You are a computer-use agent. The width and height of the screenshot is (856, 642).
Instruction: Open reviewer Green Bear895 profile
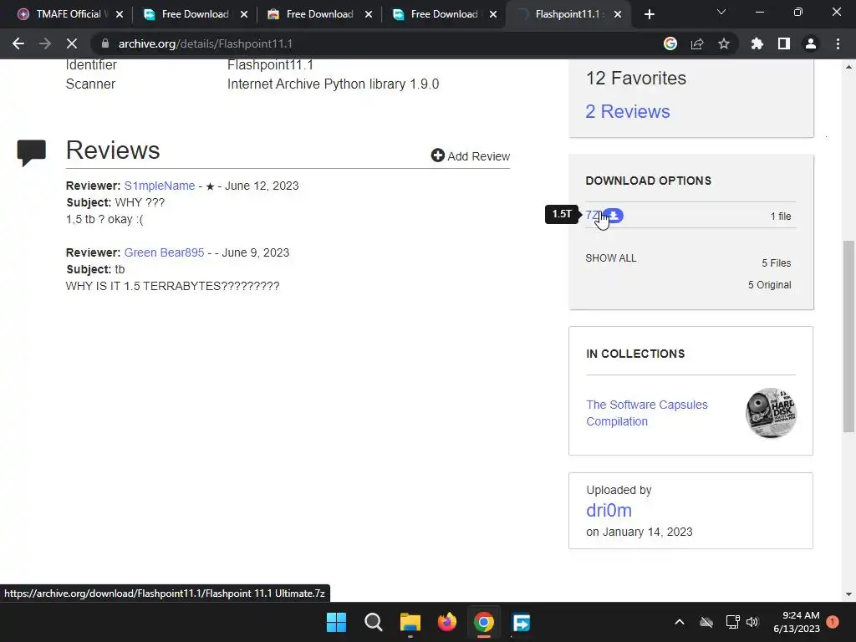click(164, 252)
